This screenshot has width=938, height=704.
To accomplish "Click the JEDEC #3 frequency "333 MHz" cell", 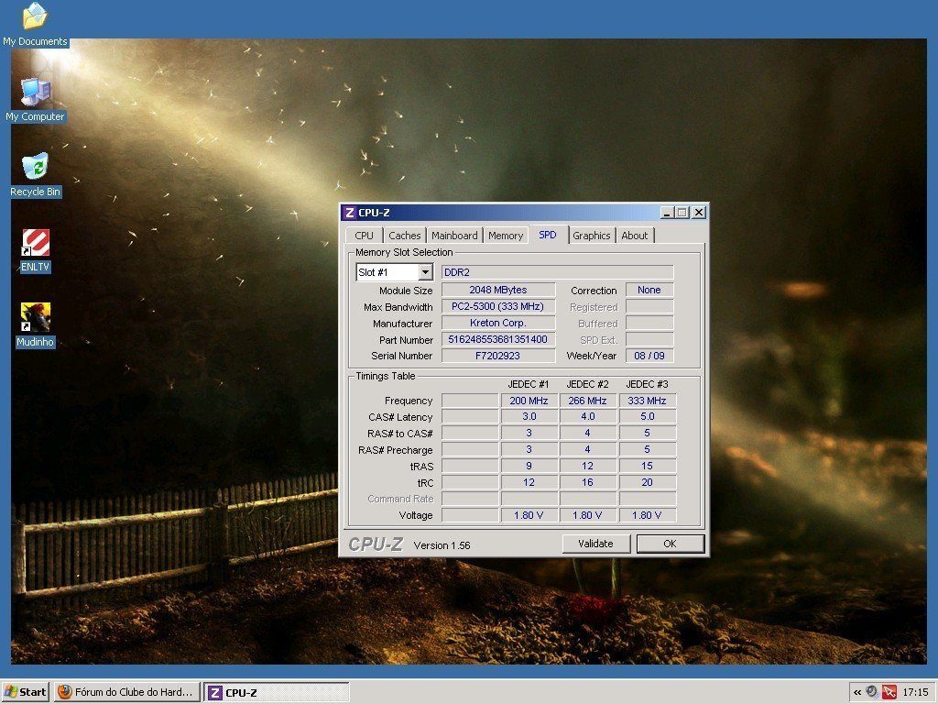I will pyautogui.click(x=648, y=401).
